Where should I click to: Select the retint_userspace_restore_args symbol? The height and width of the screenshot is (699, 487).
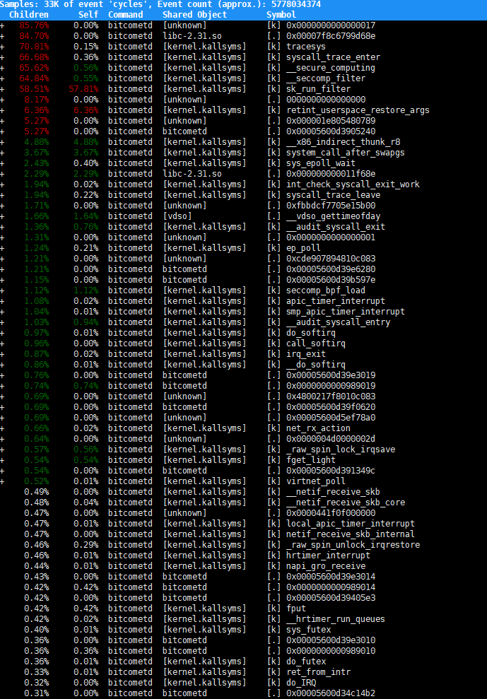(x=357, y=110)
